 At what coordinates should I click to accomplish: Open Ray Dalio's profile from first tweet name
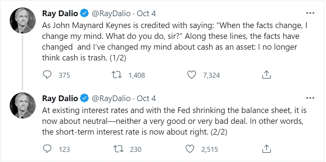click(x=60, y=14)
